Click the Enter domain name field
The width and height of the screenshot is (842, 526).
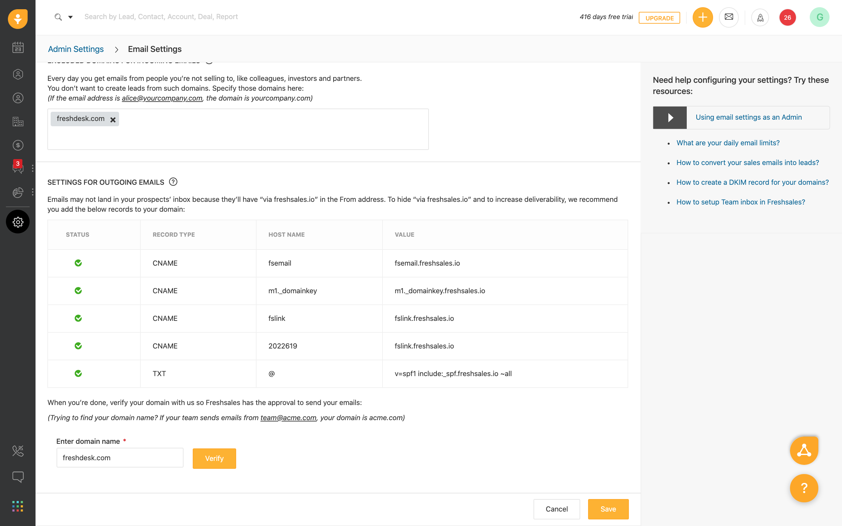(120, 458)
